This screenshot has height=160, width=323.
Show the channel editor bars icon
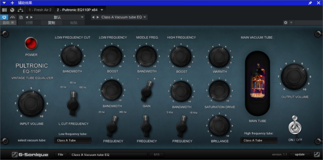click(x=4, y=10)
